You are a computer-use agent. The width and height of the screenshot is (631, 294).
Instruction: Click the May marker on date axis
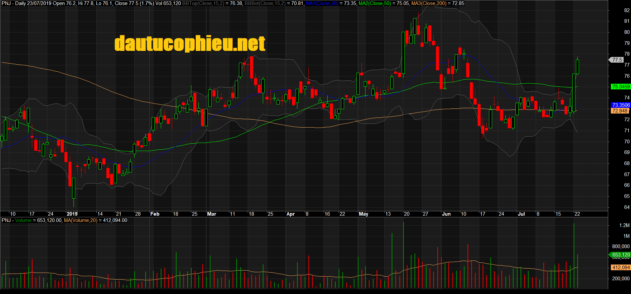coord(363,214)
